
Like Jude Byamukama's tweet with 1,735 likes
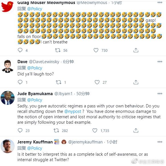point(95,131)
